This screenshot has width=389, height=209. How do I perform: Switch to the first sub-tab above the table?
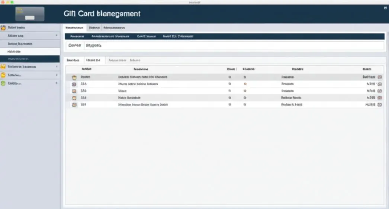[73, 60]
